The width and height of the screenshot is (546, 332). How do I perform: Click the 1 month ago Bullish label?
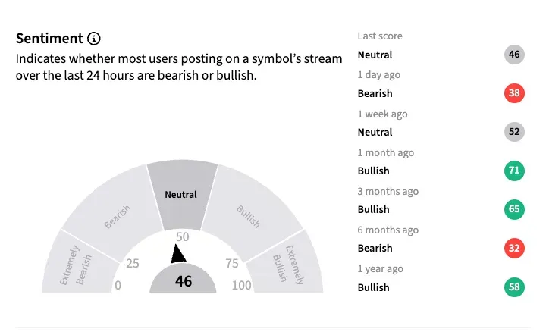click(374, 171)
